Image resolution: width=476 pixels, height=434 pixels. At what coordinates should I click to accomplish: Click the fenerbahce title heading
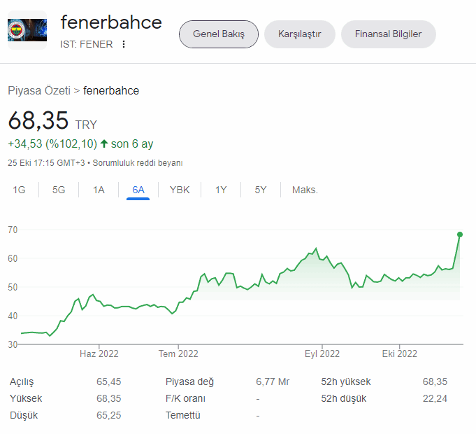coord(111,22)
